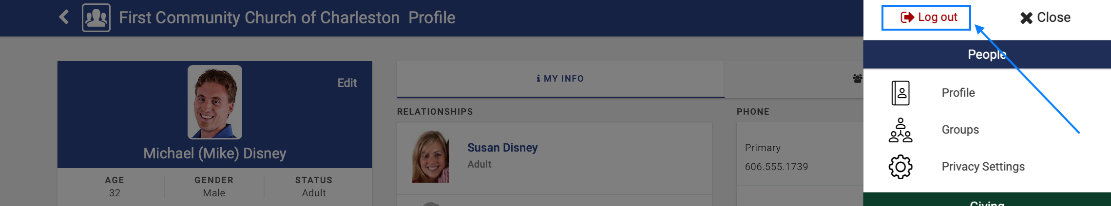Open the group tab icon beside My Info
1111x206 pixels.
click(x=857, y=79)
